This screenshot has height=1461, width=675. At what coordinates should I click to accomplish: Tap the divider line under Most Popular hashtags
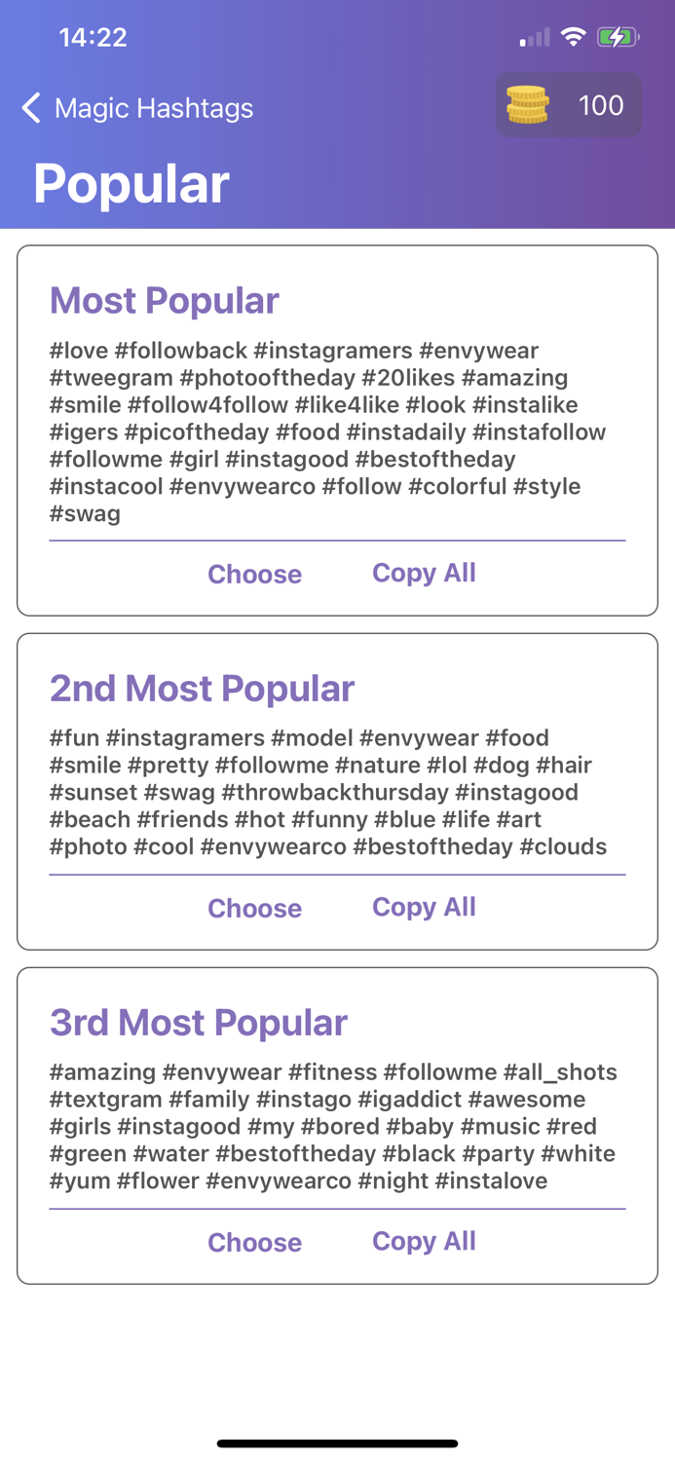click(337, 539)
